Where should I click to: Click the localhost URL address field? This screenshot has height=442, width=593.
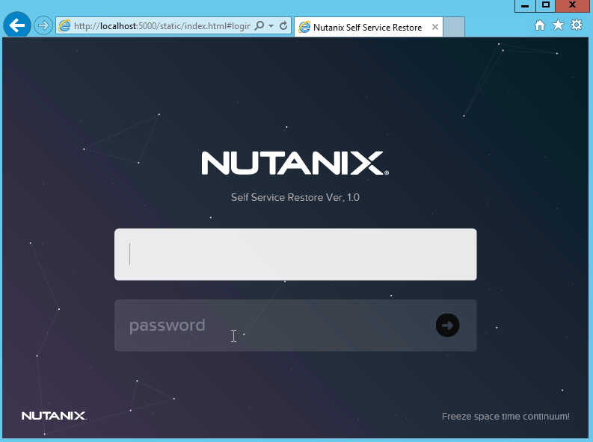[162, 25]
